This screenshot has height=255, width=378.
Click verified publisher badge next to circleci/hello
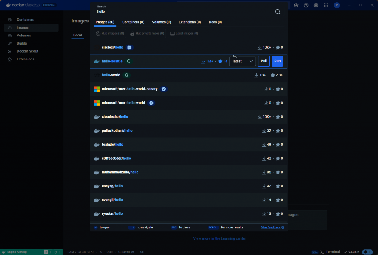[x=130, y=48]
